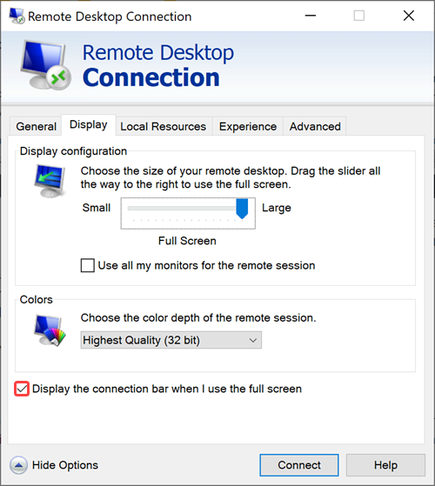Click the dropdown chevron beside Highest Quality
Viewport: 435px width, 486px height.
tap(253, 340)
